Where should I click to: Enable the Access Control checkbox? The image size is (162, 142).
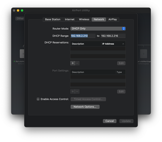click(38, 99)
